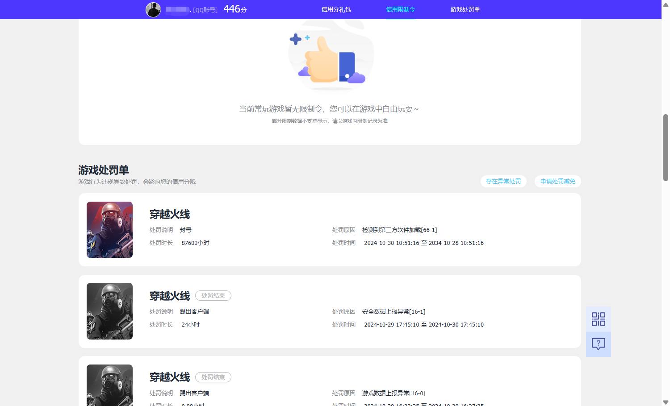
Task: Click the 2024-10-29 17:45:10 time range
Action: [x=424, y=324]
